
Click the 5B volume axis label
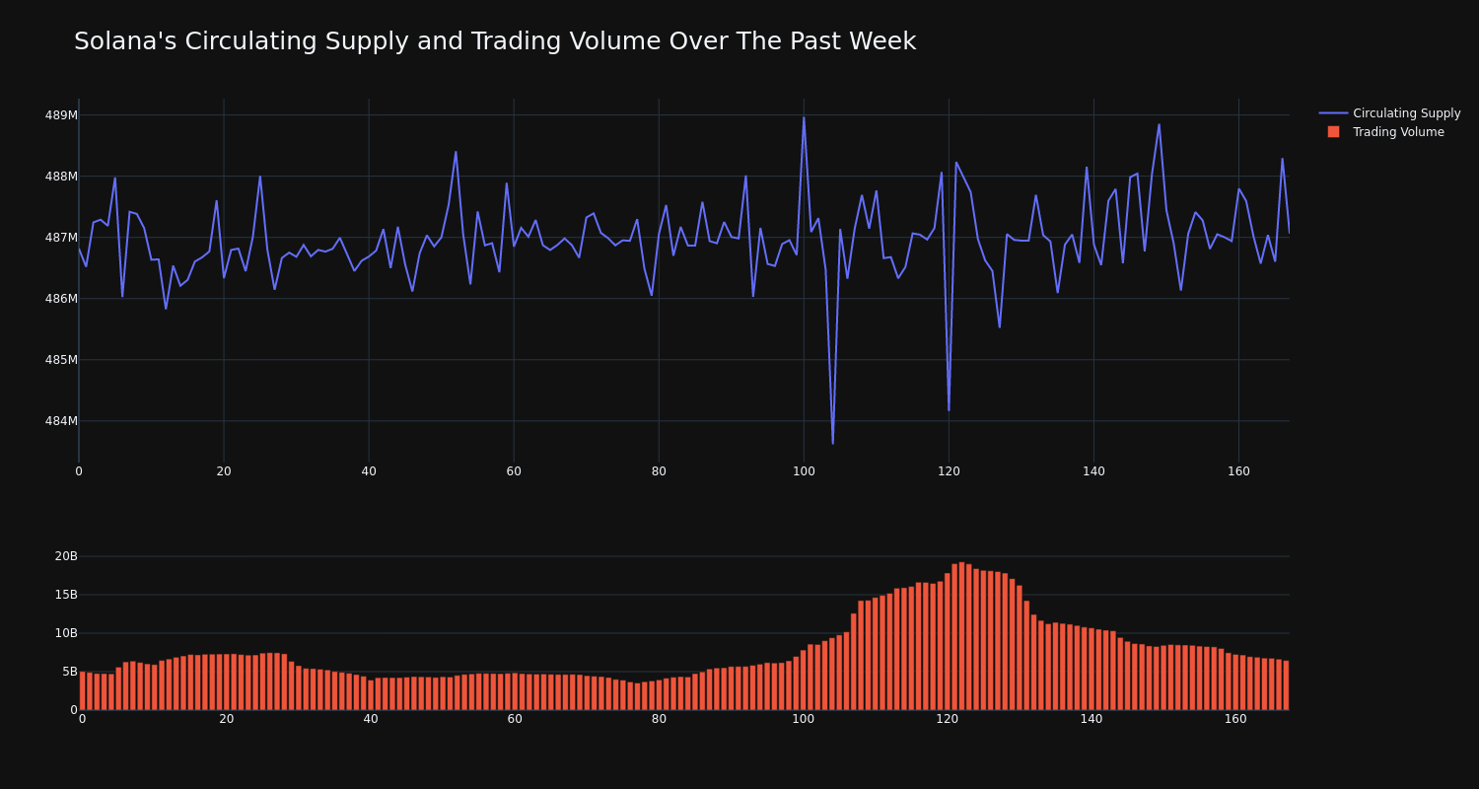click(x=70, y=672)
